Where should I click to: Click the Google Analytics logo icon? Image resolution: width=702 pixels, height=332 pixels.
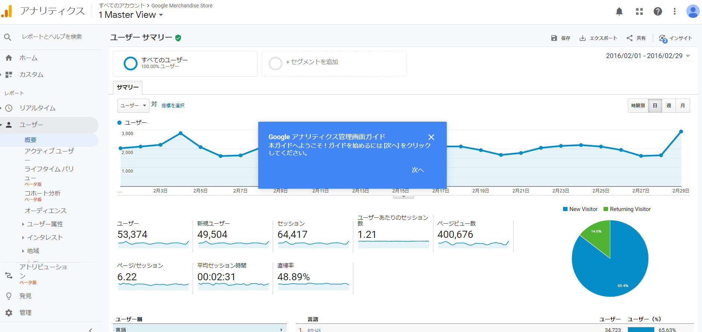(x=7, y=11)
